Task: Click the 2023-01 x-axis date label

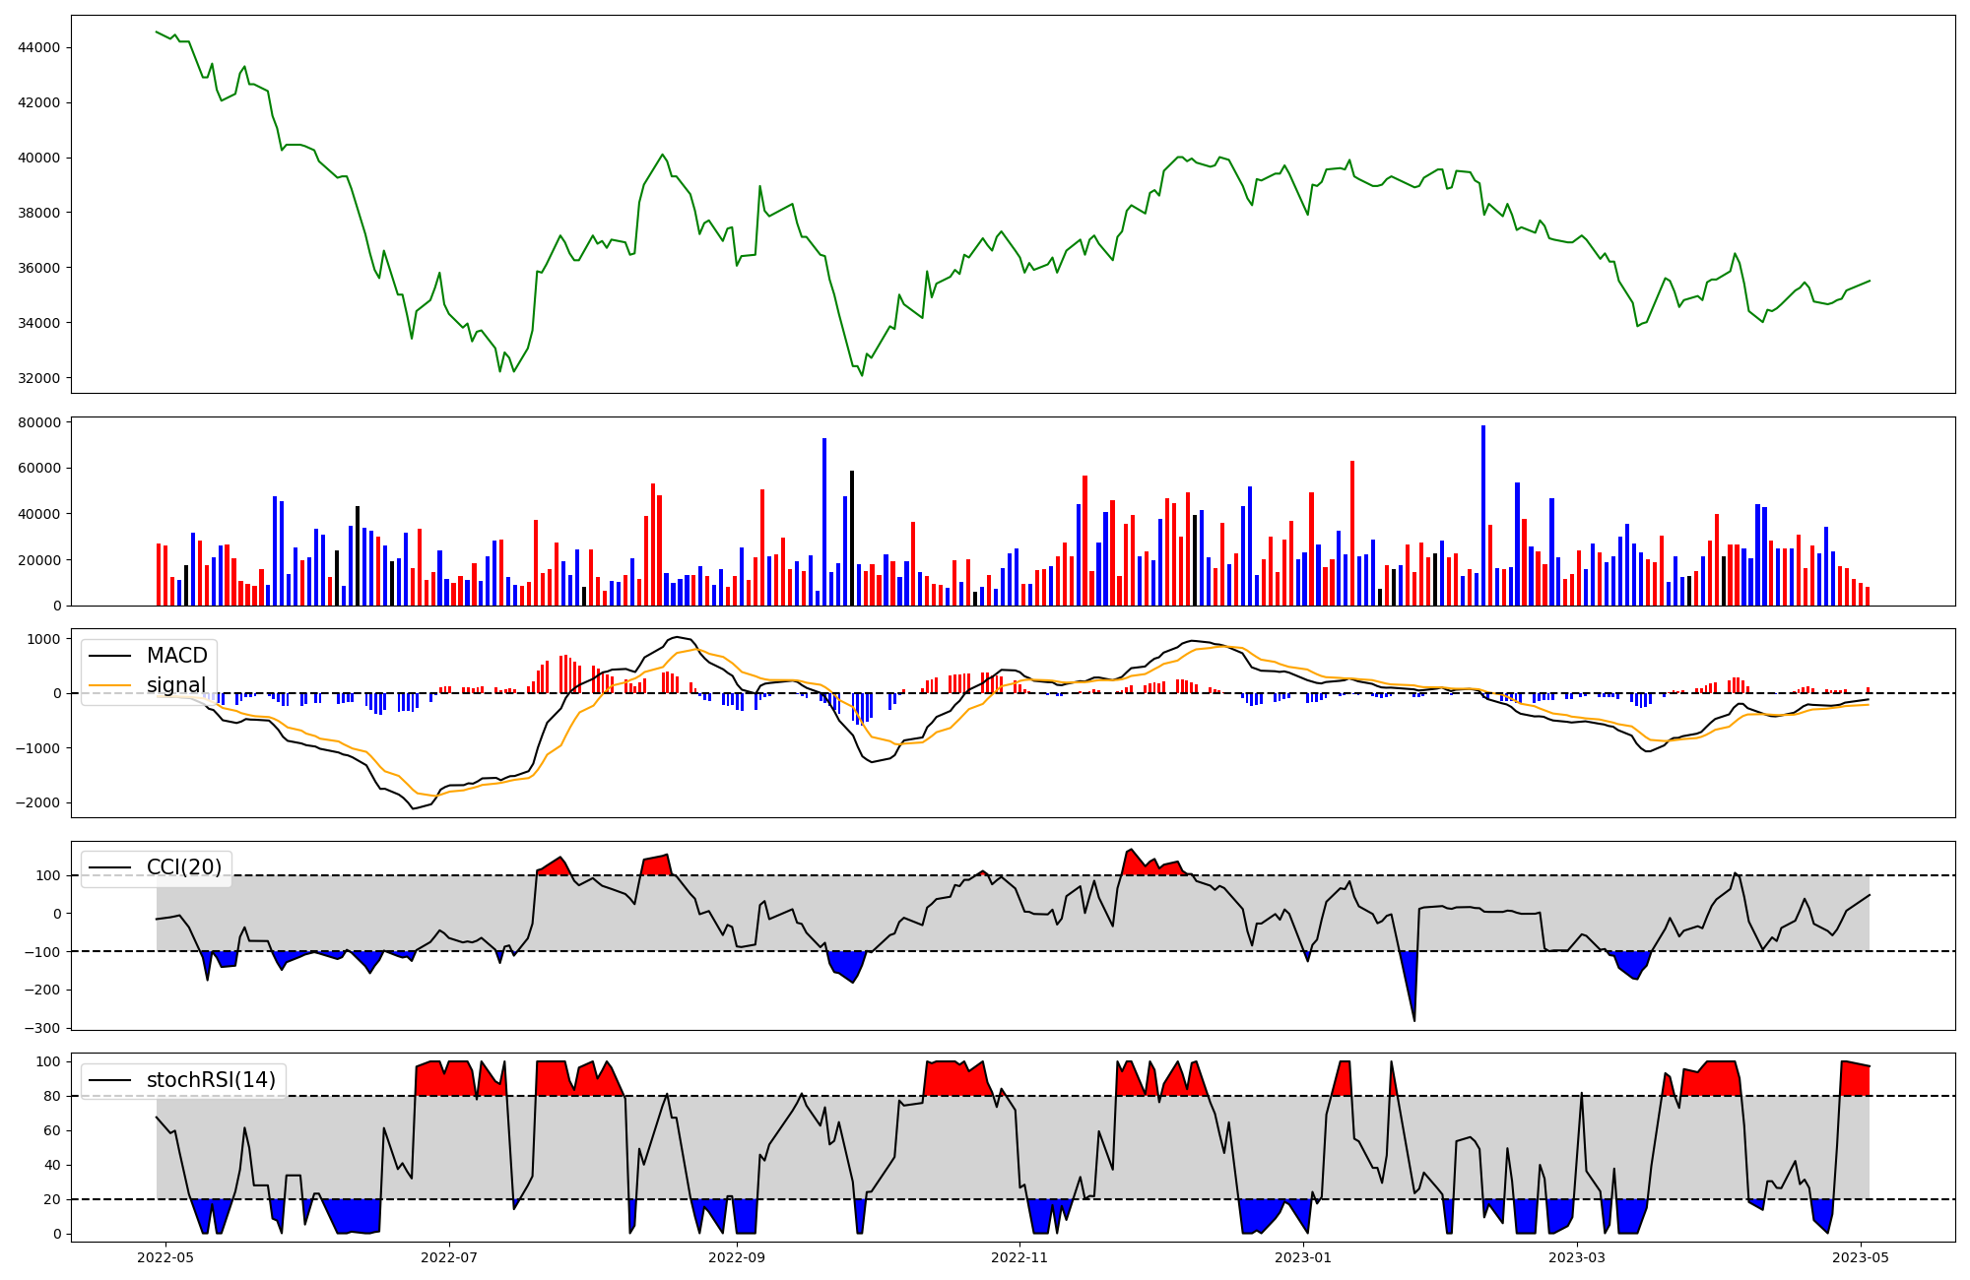Action: (1303, 1257)
